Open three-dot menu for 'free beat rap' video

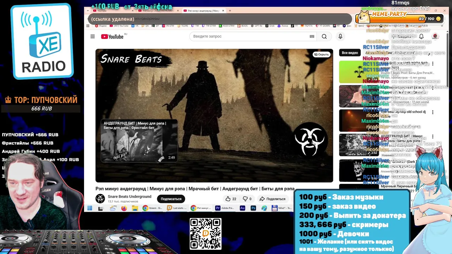[433, 112]
